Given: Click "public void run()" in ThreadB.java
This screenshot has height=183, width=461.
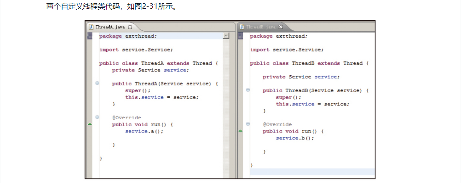Looking at the screenshot, I should coord(294,131).
